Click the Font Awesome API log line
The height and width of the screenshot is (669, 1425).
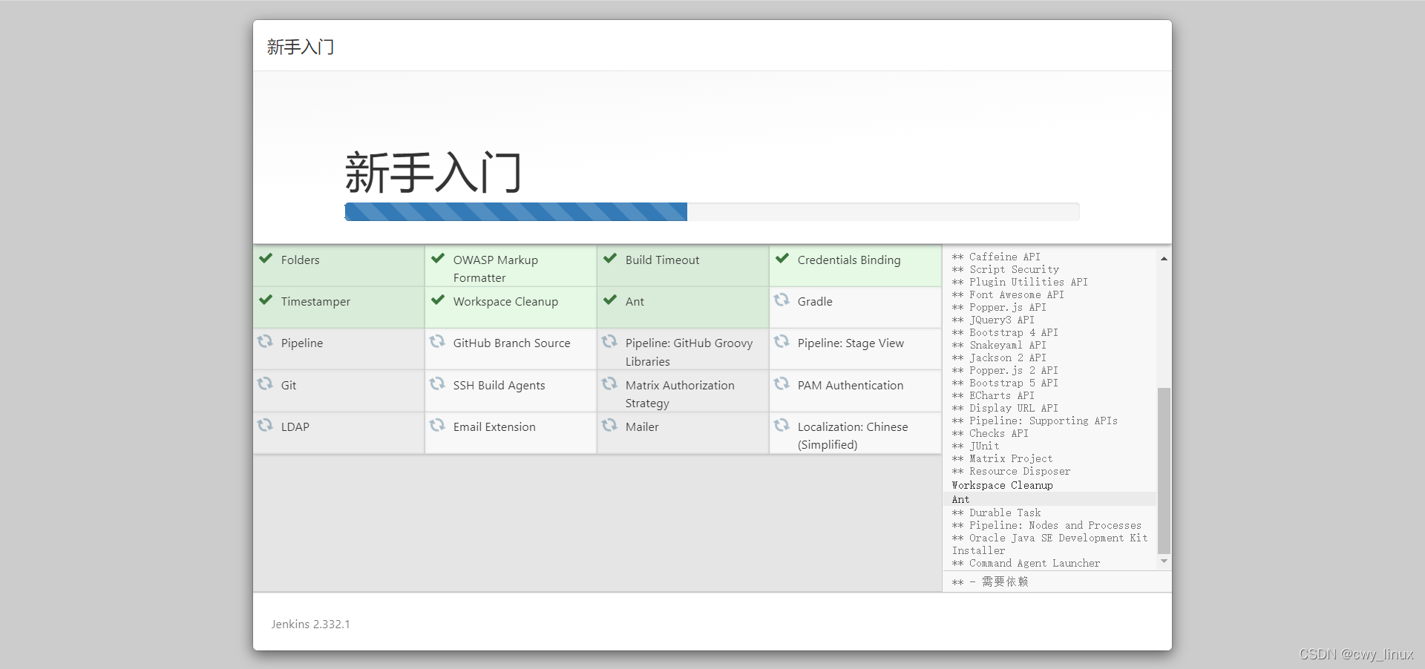click(1008, 294)
